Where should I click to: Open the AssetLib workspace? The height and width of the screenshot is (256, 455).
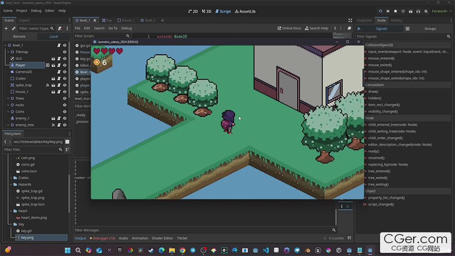(x=245, y=11)
